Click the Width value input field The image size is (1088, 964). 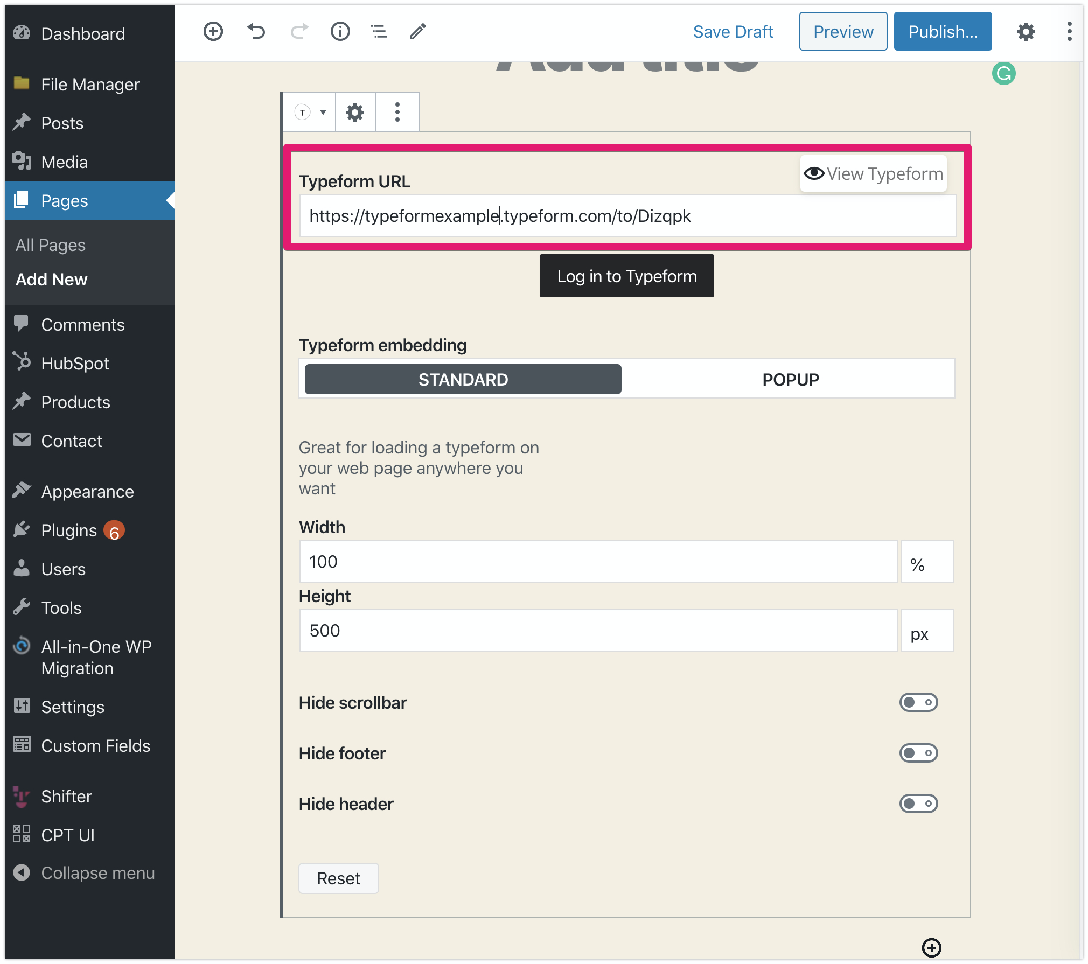click(598, 562)
